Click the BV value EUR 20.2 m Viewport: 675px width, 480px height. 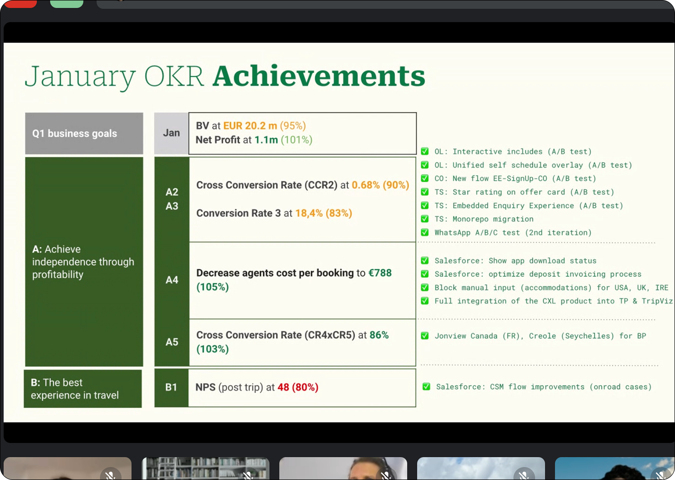250,126
